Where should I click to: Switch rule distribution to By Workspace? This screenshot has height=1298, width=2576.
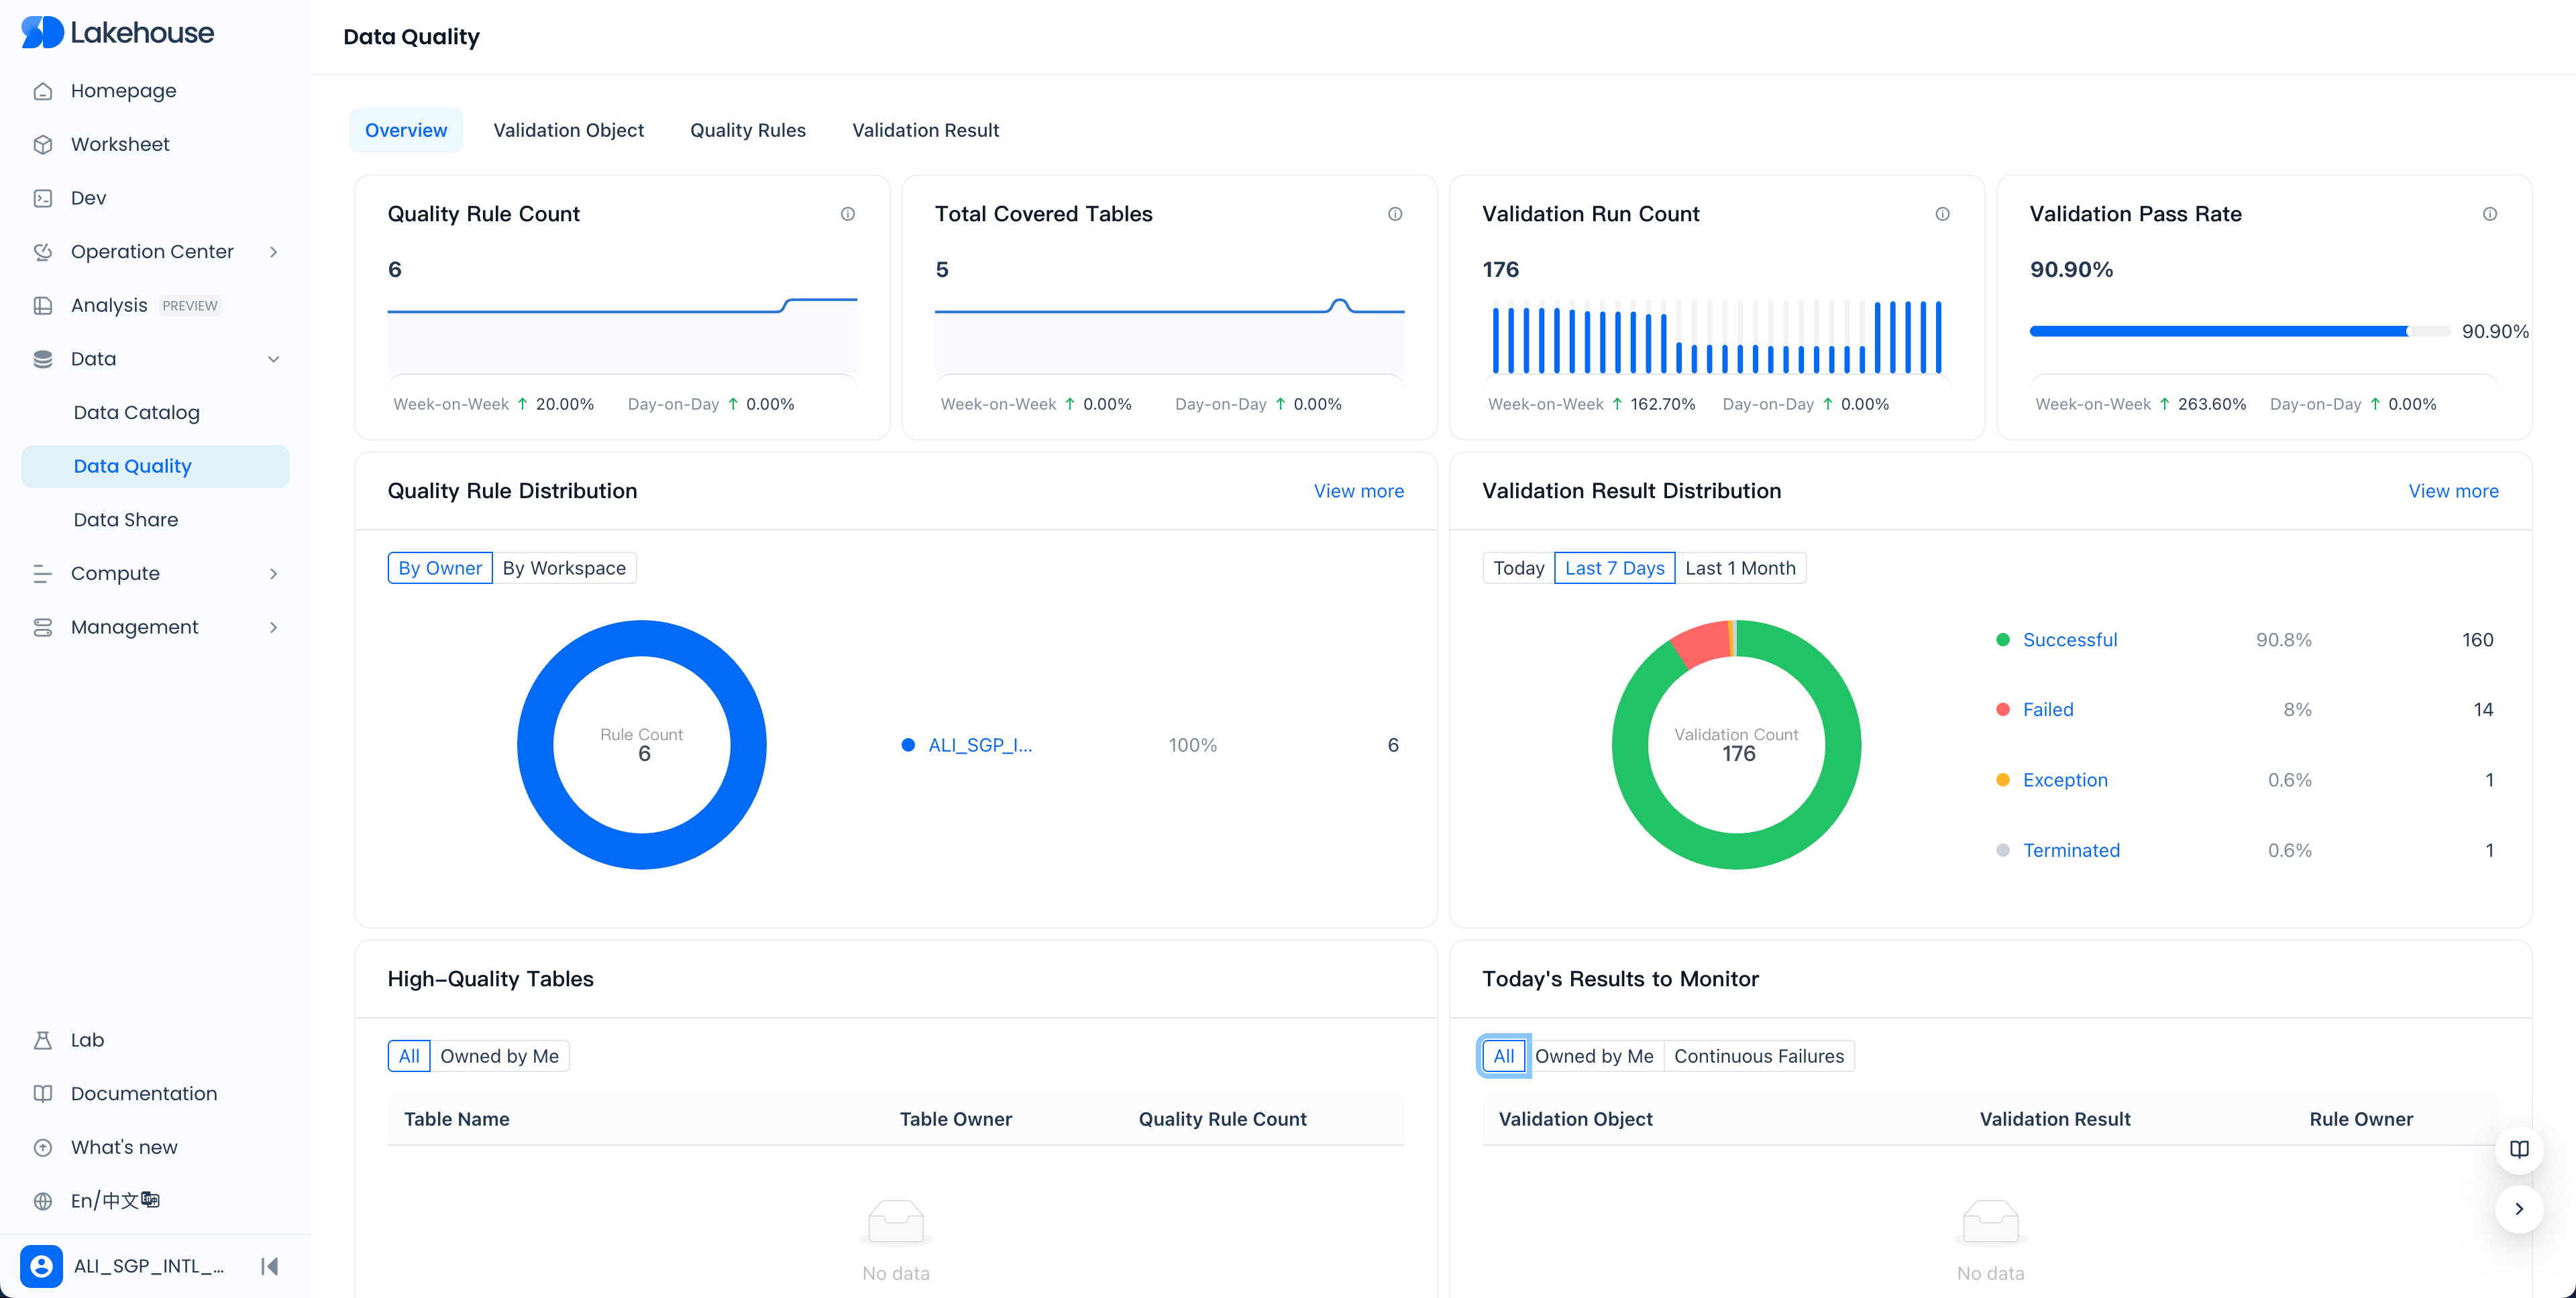[564, 568]
